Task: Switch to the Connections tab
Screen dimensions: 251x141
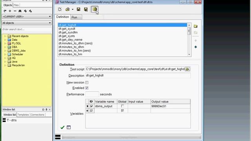Action: [x=37, y=115]
